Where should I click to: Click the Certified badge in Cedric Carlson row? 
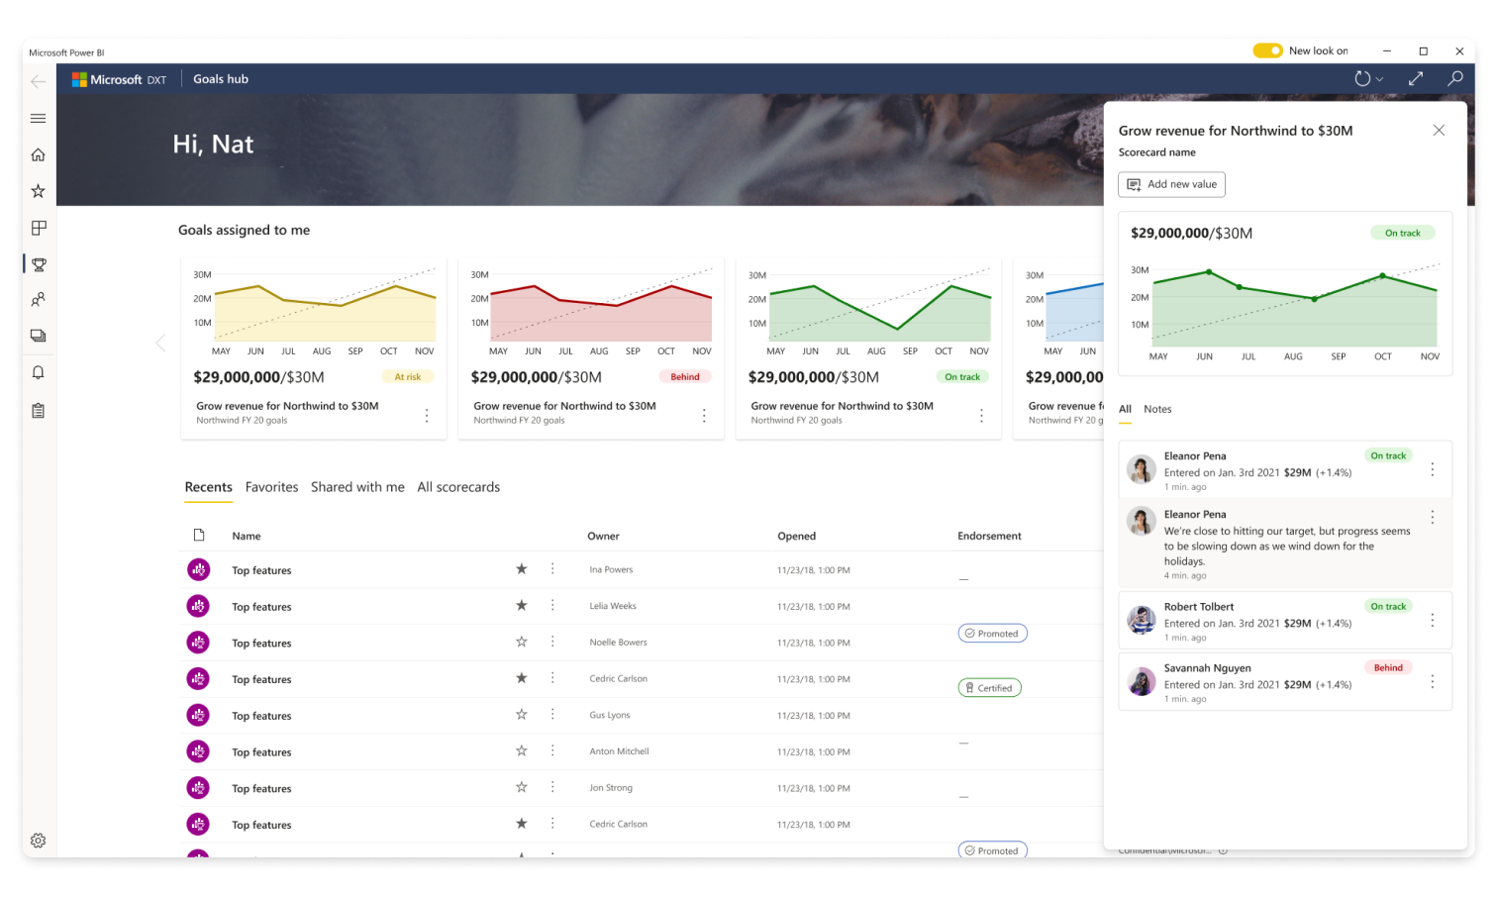990,688
